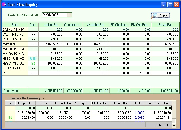Image resolution: width=181 pixels, height=130 pixels.
Task: Click the Rate column header in summary
Action: pyautogui.click(x=138, y=103)
